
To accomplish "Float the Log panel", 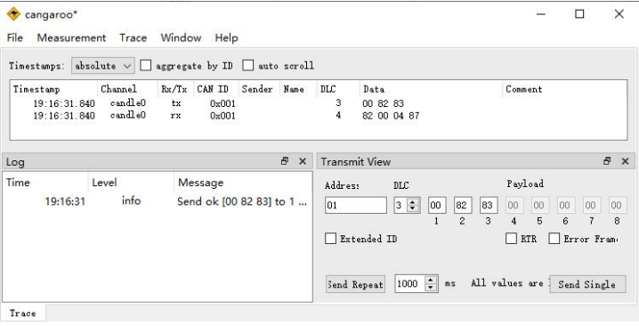I will coord(285,161).
